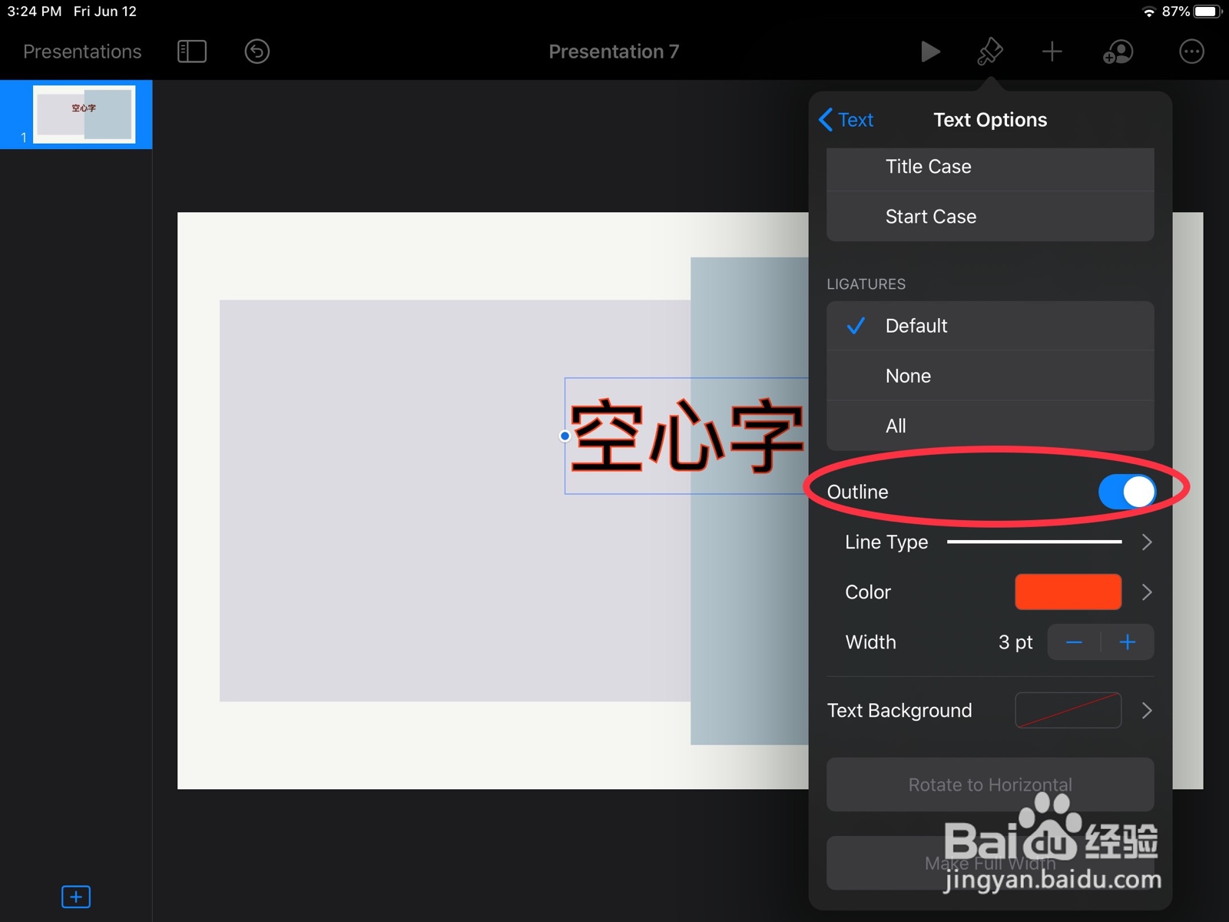This screenshot has width=1229, height=922.
Task: Select Title Case capitalization
Action: [x=990, y=167]
